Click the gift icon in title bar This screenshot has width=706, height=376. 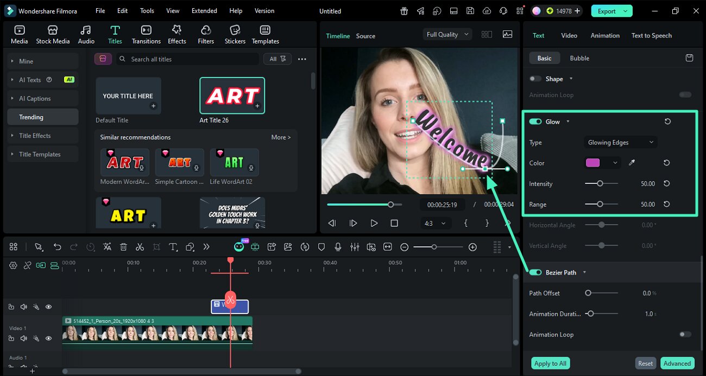(x=404, y=11)
